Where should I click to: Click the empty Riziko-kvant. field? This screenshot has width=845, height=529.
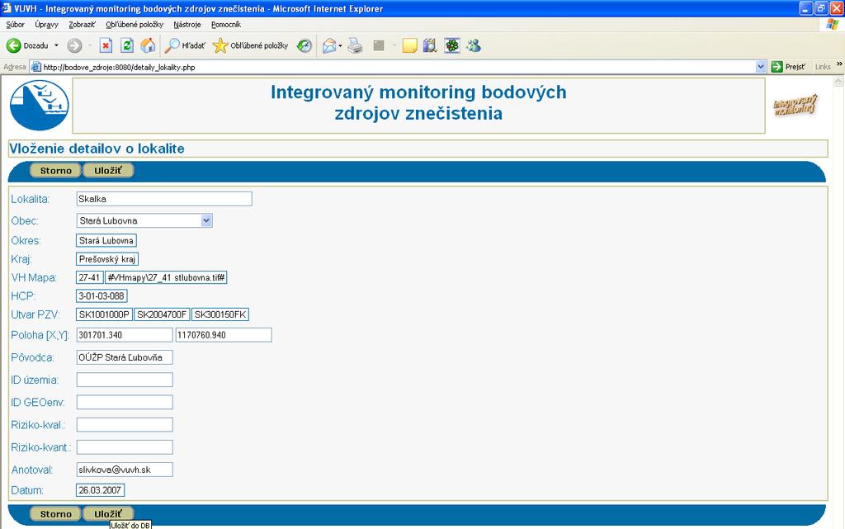pyautogui.click(x=125, y=447)
